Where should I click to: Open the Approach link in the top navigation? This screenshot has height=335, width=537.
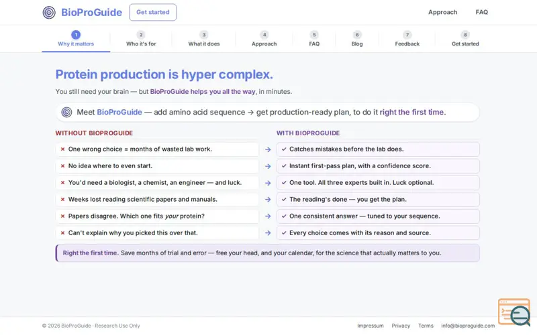(442, 12)
